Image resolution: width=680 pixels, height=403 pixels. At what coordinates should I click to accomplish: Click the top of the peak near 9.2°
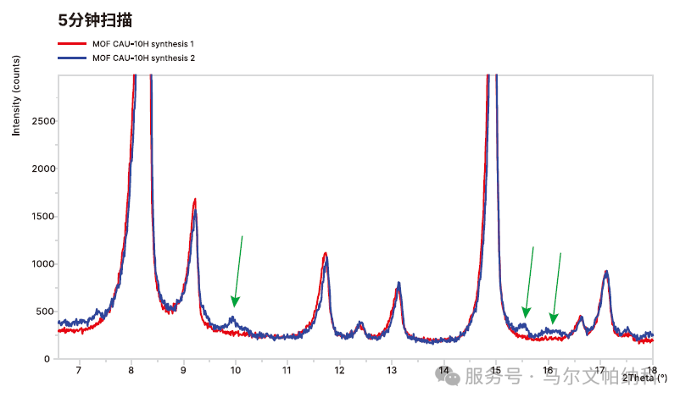click(x=195, y=201)
